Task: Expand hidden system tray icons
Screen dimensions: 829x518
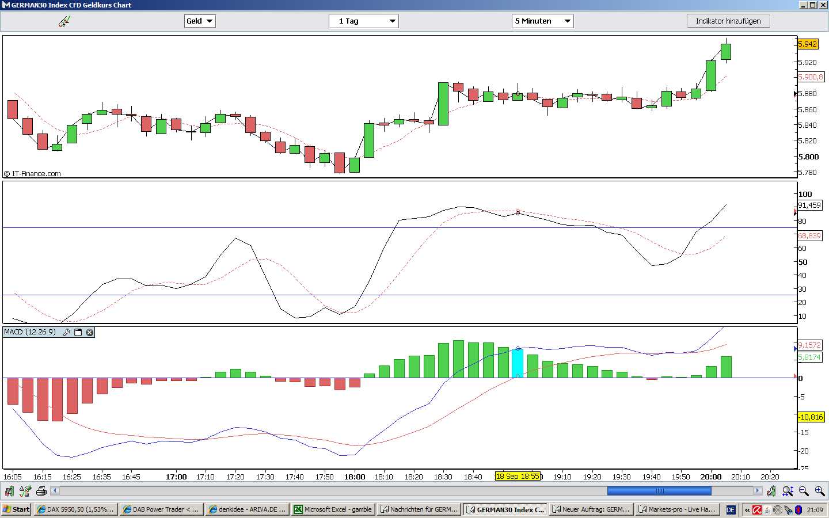Action: pos(747,510)
